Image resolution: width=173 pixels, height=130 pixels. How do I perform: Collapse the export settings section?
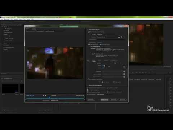click(88, 30)
